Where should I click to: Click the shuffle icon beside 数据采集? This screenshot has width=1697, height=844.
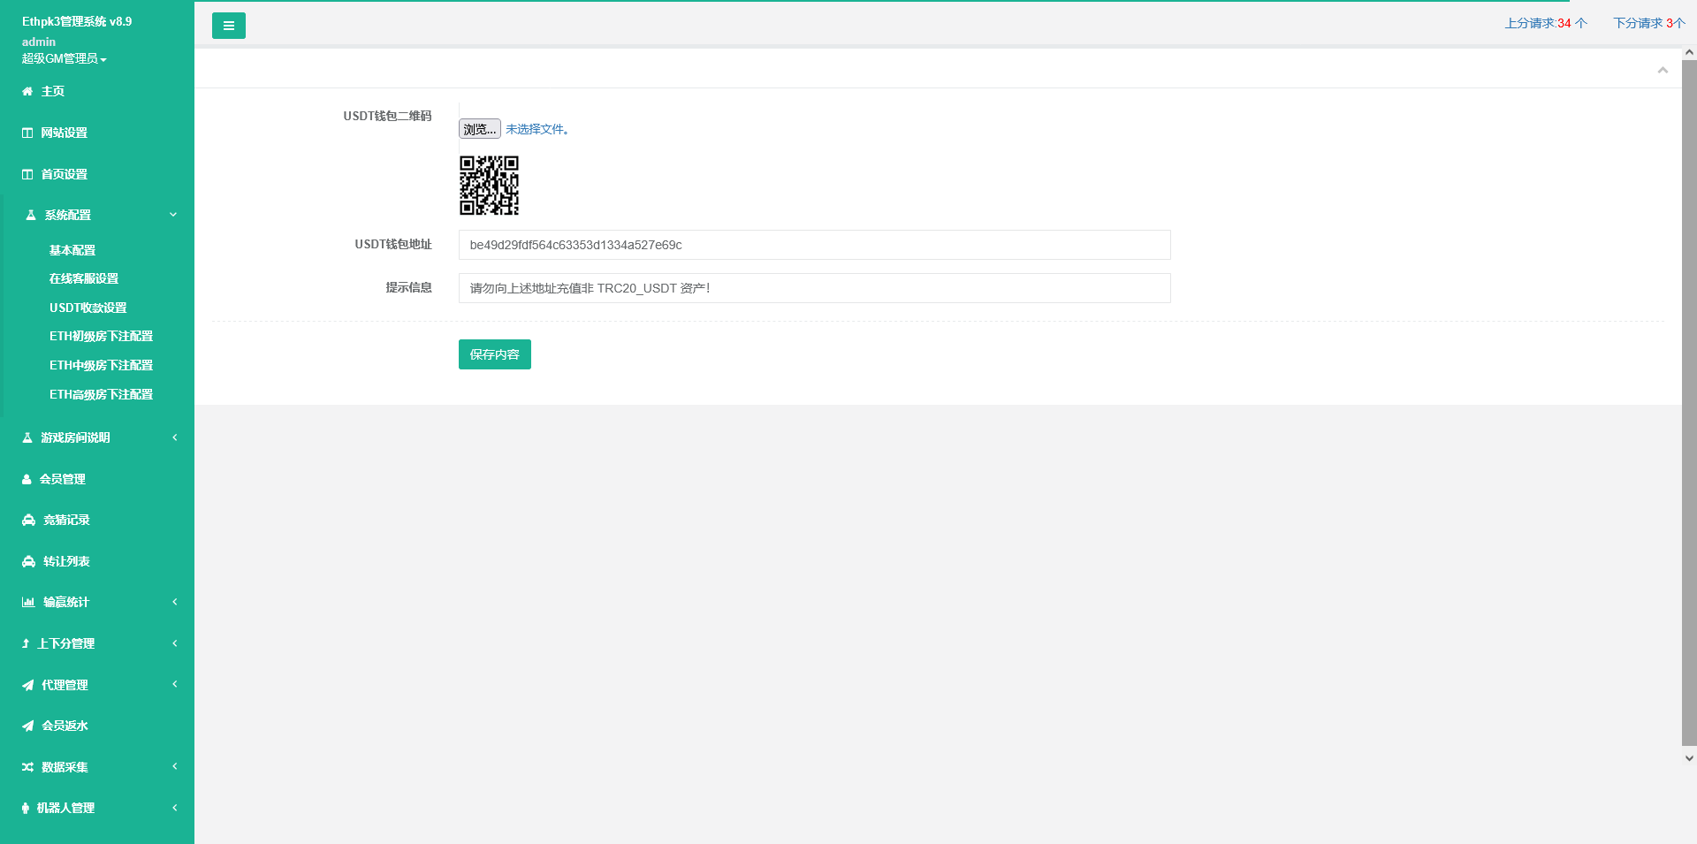click(28, 767)
